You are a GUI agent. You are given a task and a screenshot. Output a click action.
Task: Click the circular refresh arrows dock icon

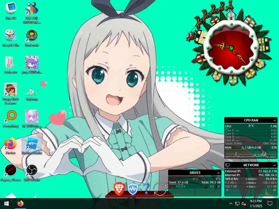pyautogui.click(x=160, y=189)
